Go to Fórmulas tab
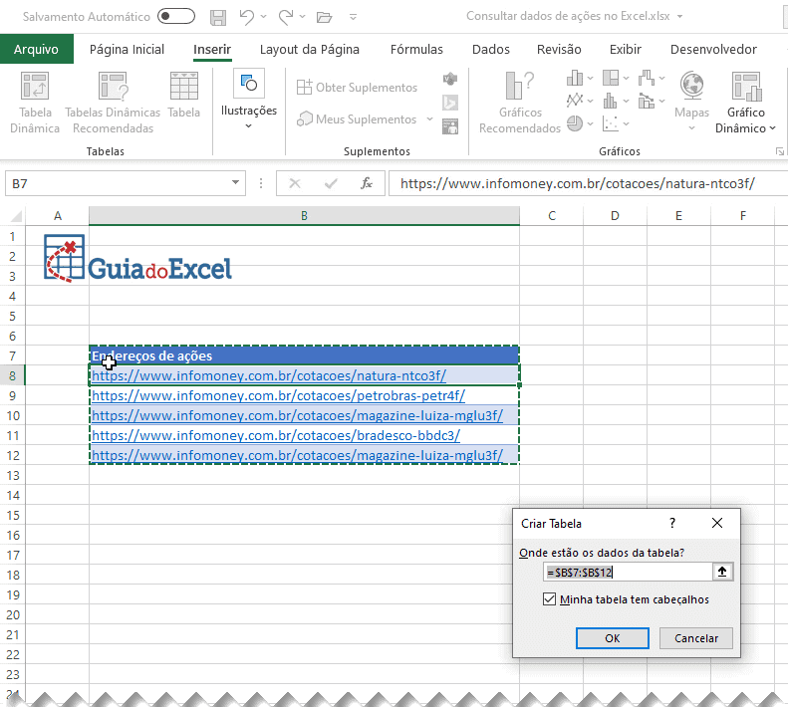The width and height of the screenshot is (788, 707). tap(416, 49)
